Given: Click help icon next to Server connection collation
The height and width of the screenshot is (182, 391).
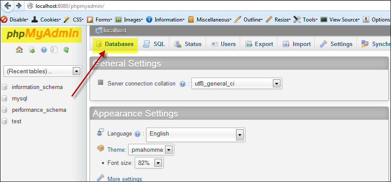Looking at the screenshot, I should (x=183, y=84).
